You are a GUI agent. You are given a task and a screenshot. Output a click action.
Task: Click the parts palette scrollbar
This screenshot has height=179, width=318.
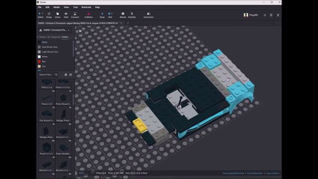74,99
